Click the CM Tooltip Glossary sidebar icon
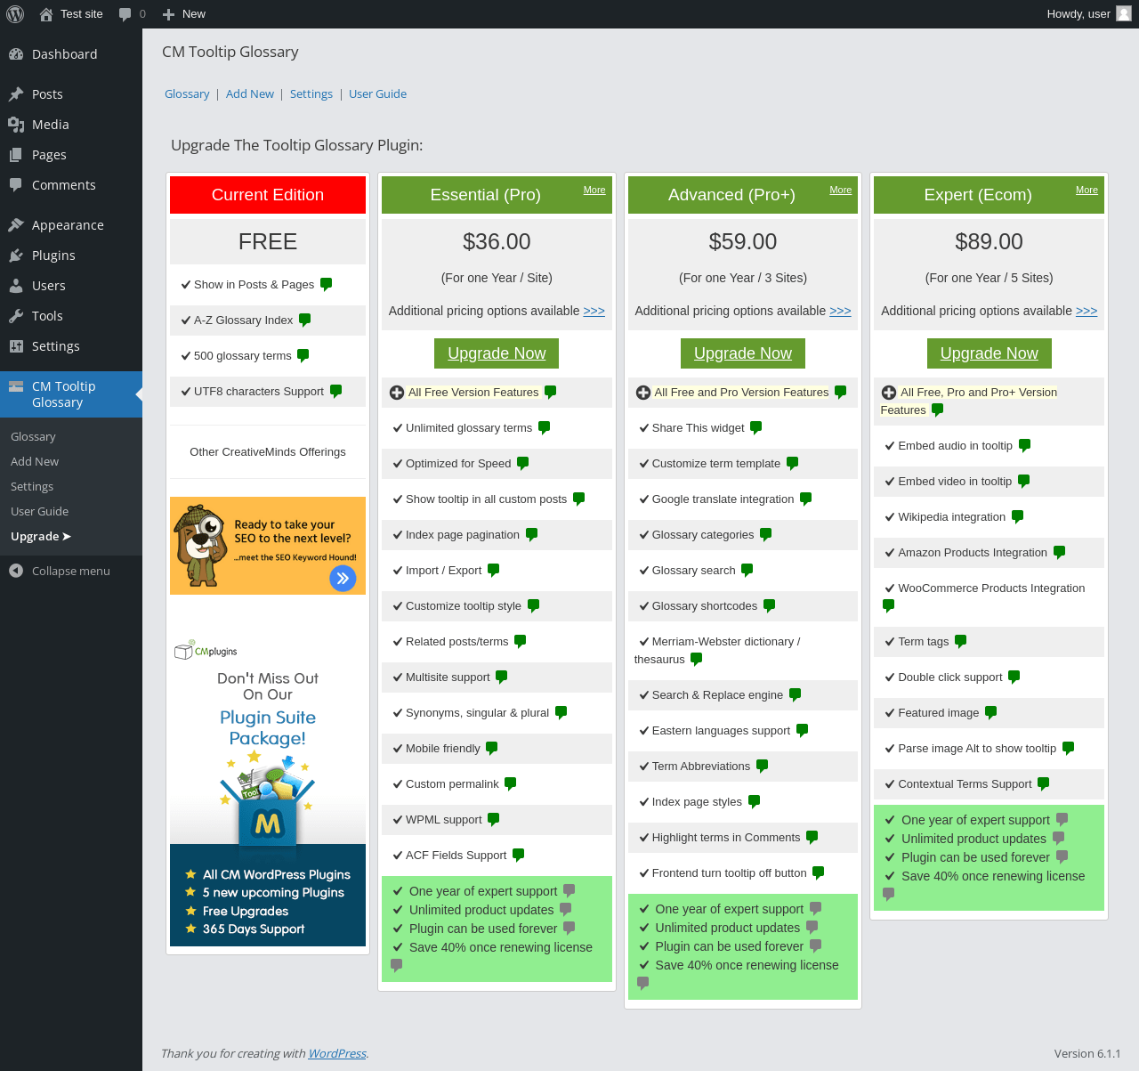 coord(16,386)
